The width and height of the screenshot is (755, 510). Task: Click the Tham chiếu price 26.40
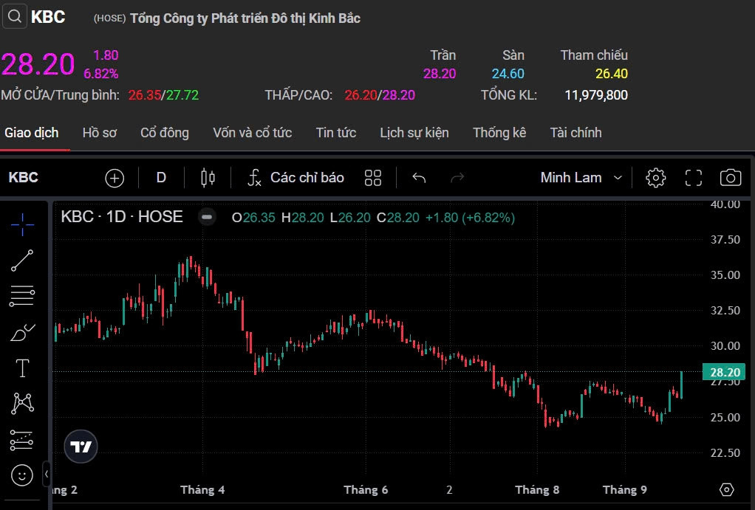point(612,74)
